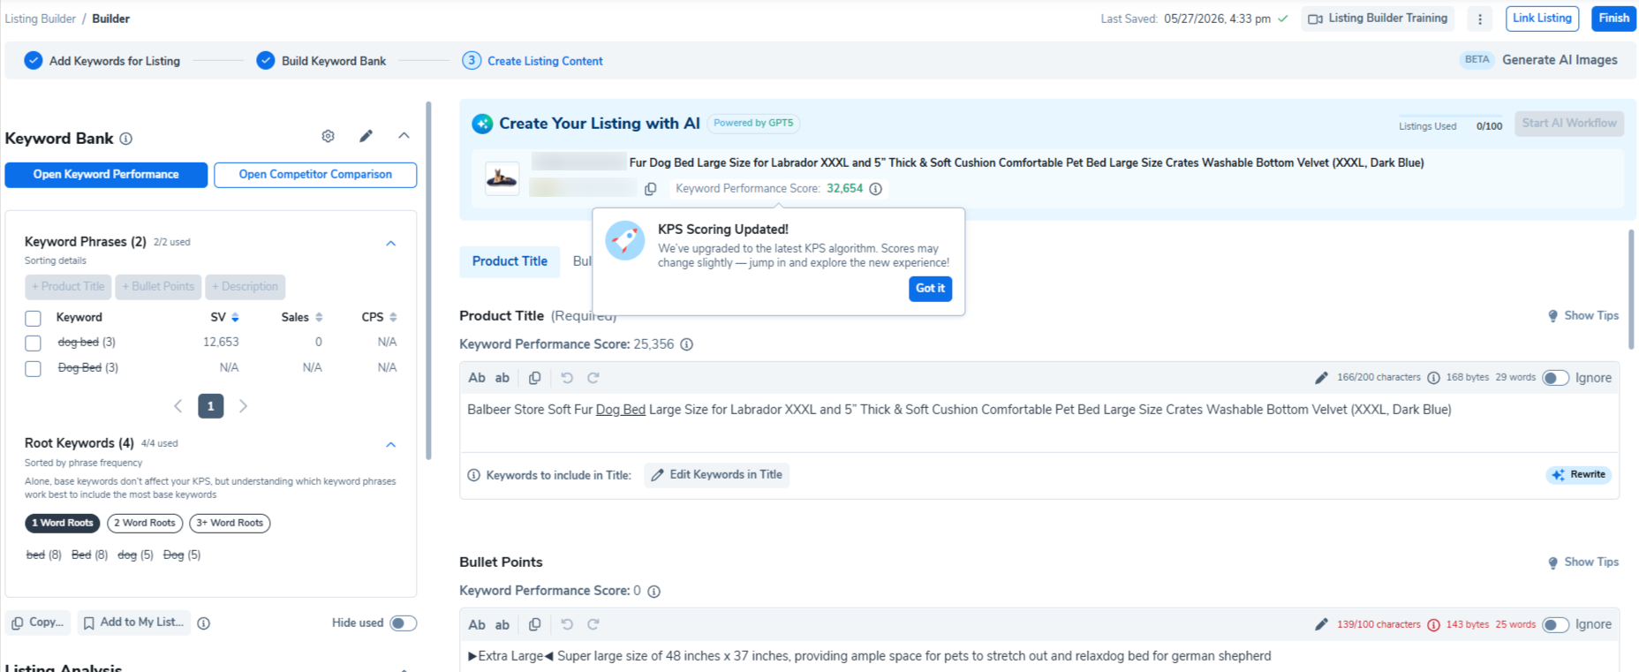The image size is (1639, 672).
Task: Open Keyword Performance button
Action: [106, 175]
